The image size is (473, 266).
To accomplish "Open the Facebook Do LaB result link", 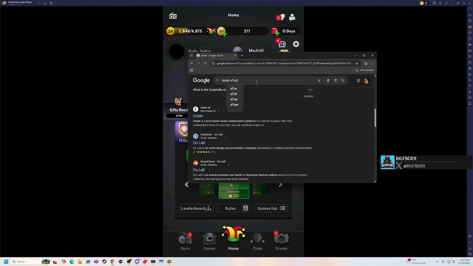I will click(x=199, y=143).
